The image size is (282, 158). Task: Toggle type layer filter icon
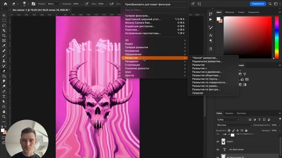[260, 120]
